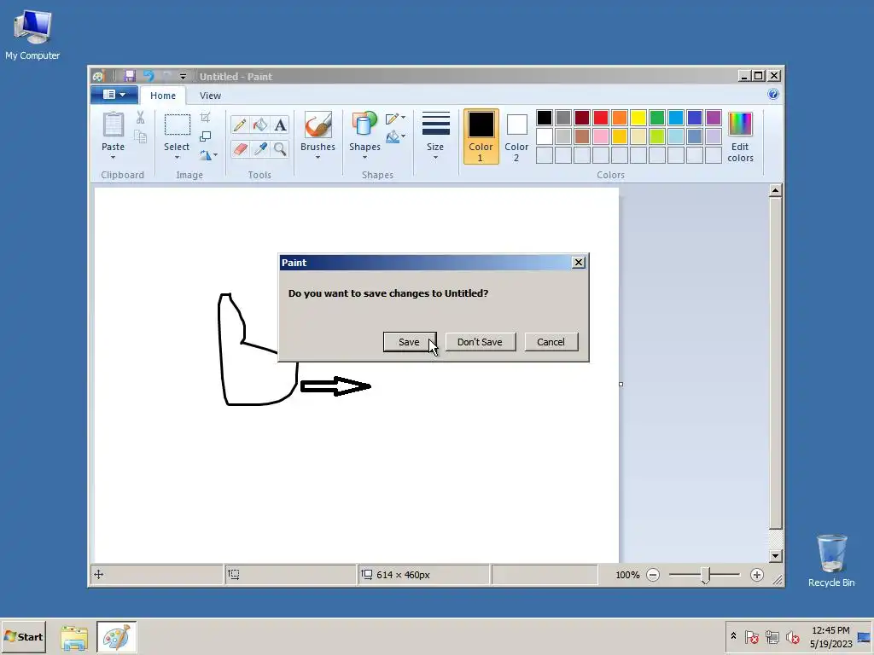This screenshot has width=874, height=655.
Task: Click the clock showing 12:45 PM
Action: 830,630
